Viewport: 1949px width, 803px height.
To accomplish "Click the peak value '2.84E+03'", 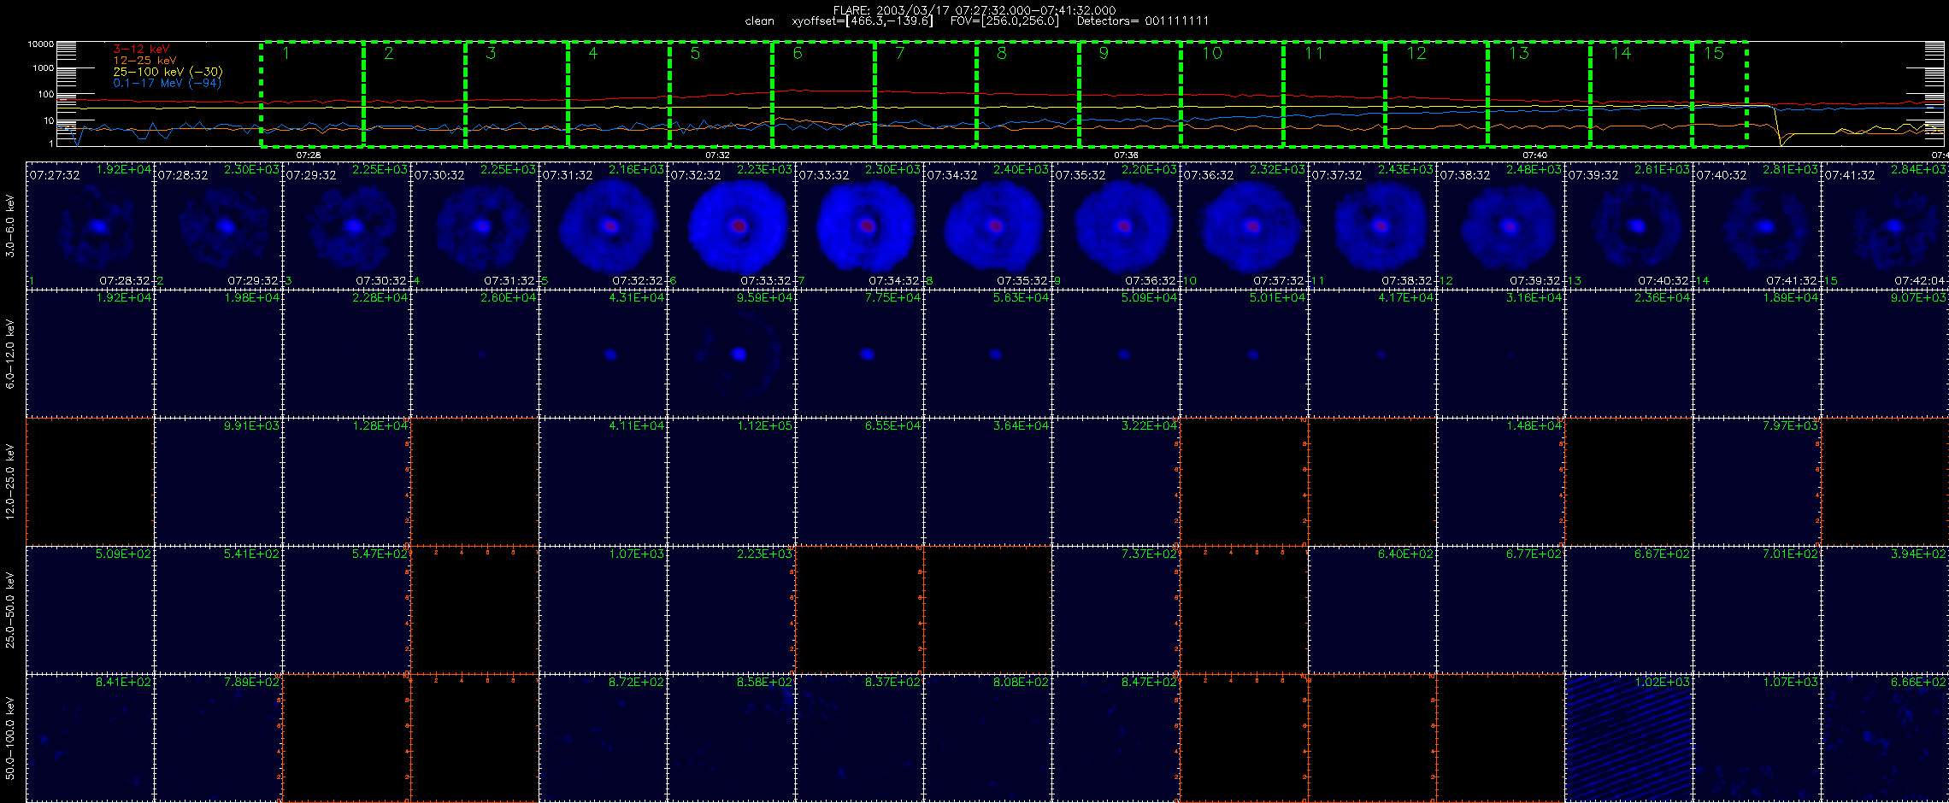I will click(x=1919, y=169).
